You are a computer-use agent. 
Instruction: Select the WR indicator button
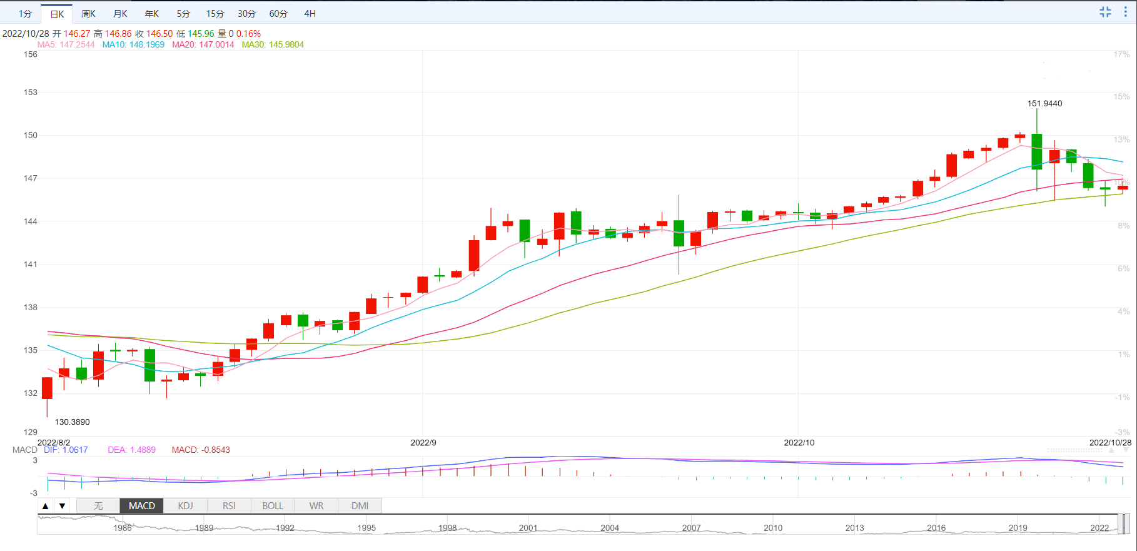[x=316, y=506]
